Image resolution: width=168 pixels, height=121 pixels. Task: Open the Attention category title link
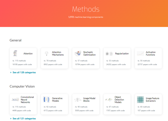point(28,54)
